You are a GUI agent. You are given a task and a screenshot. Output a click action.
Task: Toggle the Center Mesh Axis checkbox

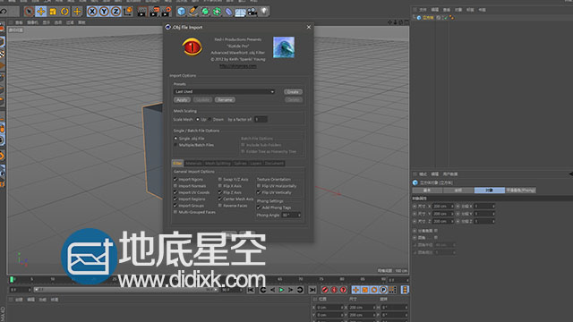[220, 199]
